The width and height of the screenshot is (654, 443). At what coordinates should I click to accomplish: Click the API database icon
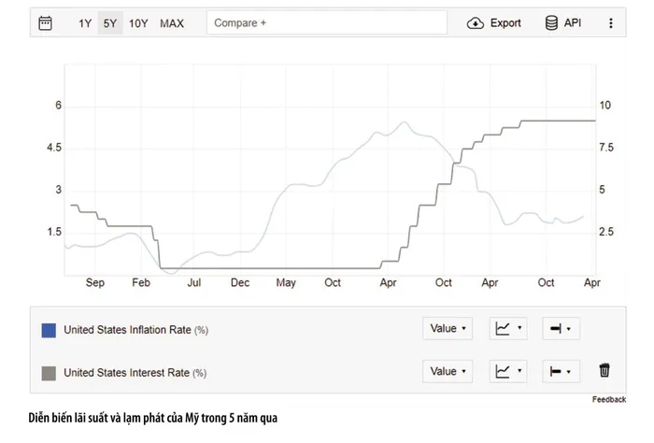(x=551, y=23)
